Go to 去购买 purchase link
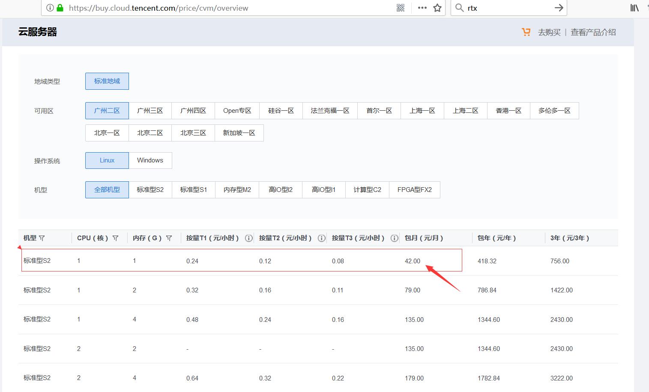 [x=549, y=32]
